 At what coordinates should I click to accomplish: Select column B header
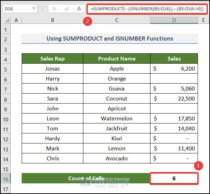click(x=52, y=20)
